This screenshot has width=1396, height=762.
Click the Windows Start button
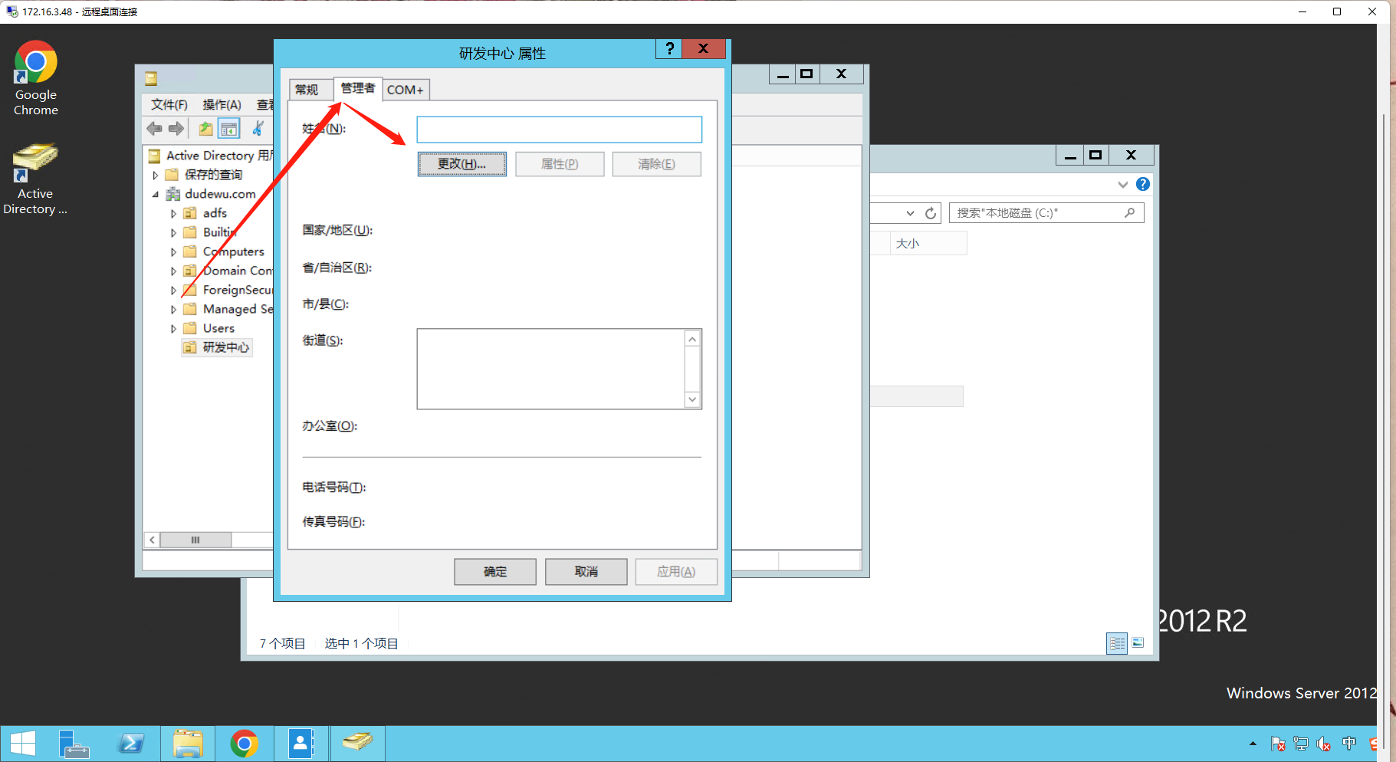(23, 744)
